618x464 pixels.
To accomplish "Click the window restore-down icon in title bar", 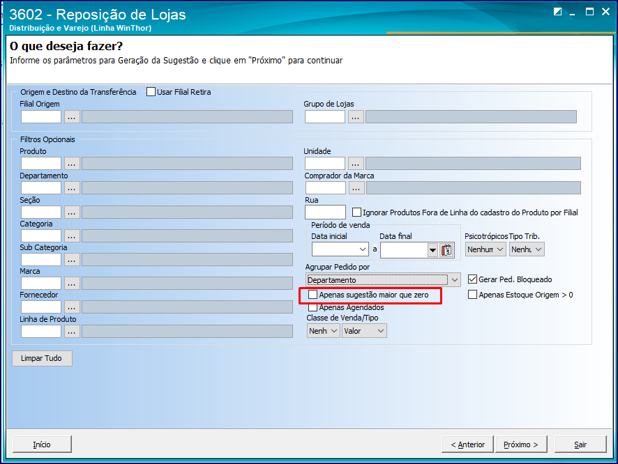I will [558, 11].
